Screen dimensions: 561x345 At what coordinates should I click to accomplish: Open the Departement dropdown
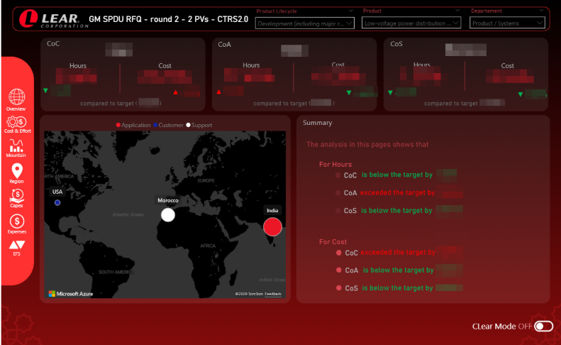(x=507, y=23)
